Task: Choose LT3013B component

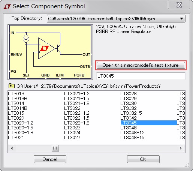Action: (18, 99)
